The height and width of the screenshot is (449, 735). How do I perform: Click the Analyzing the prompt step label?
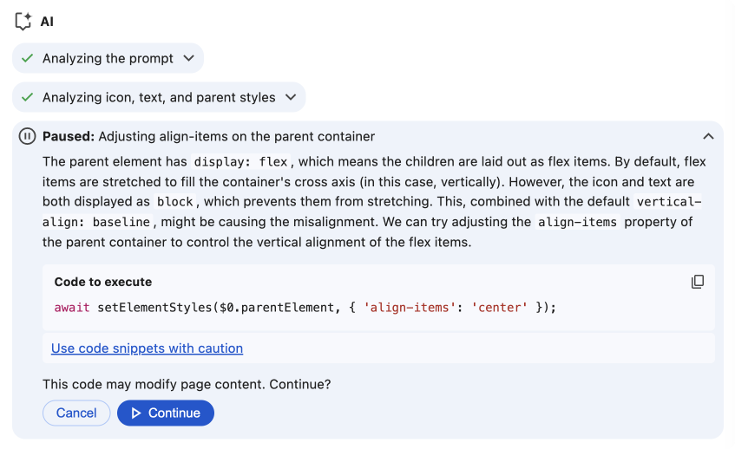click(108, 59)
